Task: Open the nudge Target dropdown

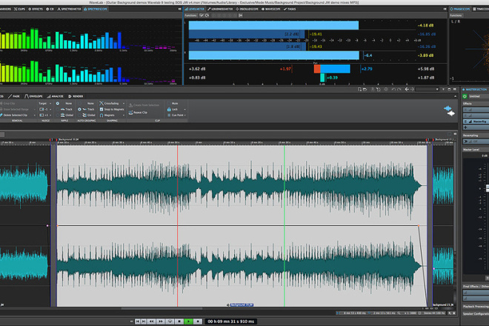Action: point(45,103)
